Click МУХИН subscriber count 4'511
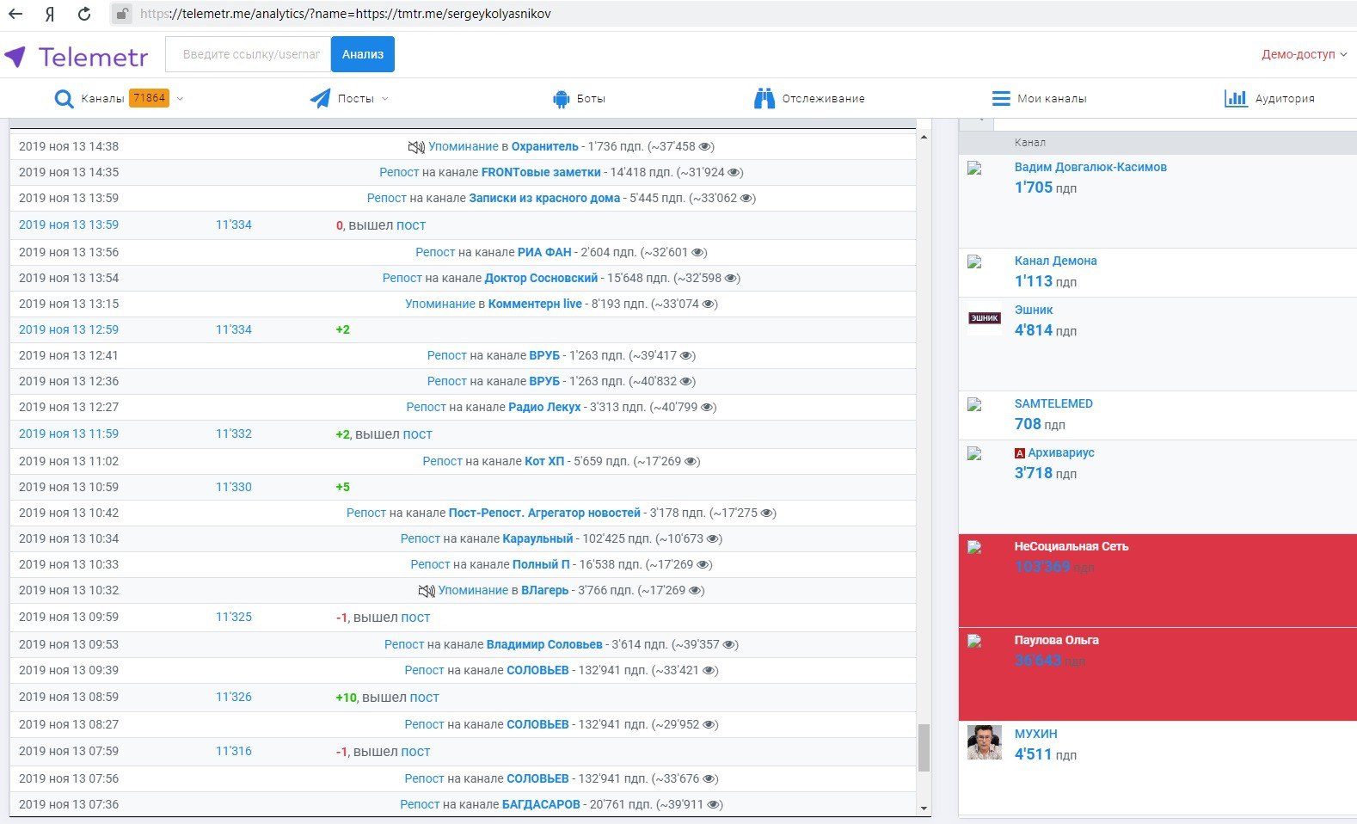 point(1033,755)
